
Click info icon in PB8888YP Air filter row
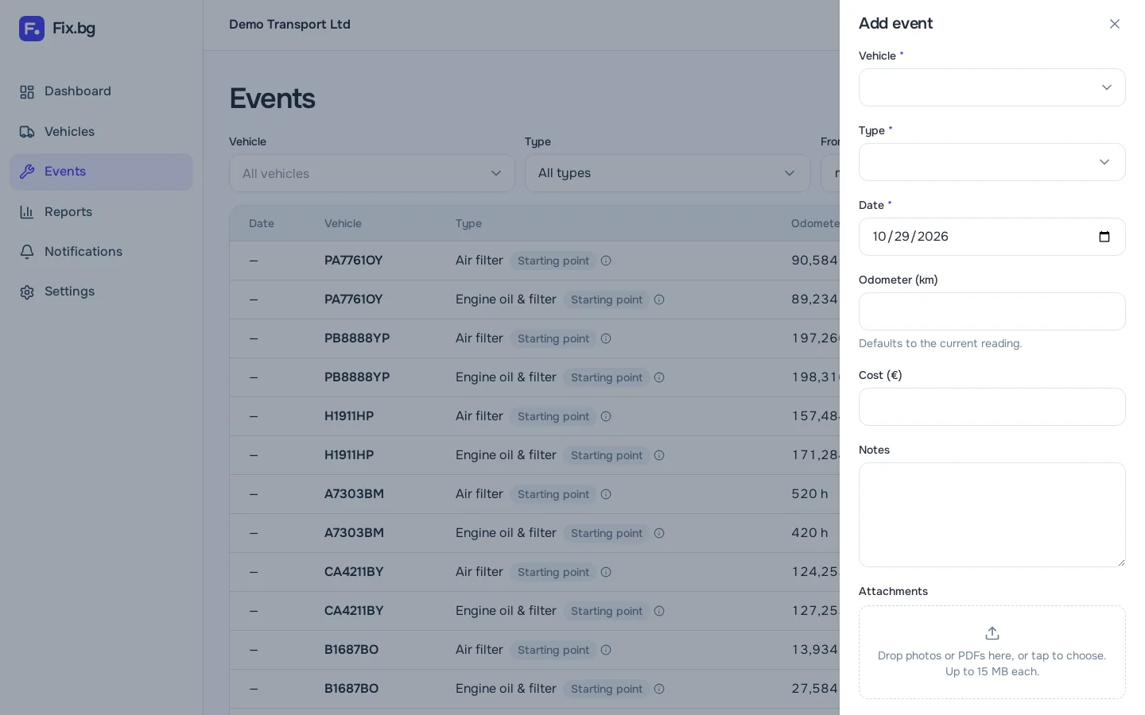click(606, 338)
